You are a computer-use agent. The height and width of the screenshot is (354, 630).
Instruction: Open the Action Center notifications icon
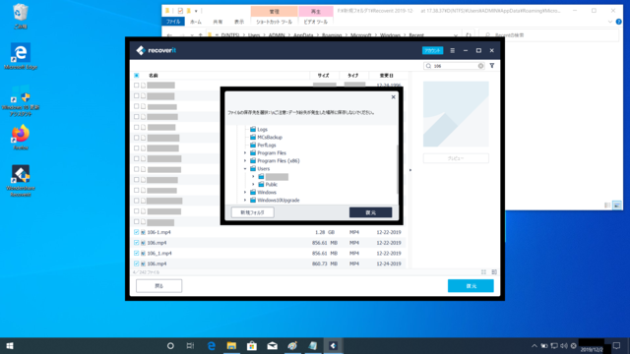[616, 346]
